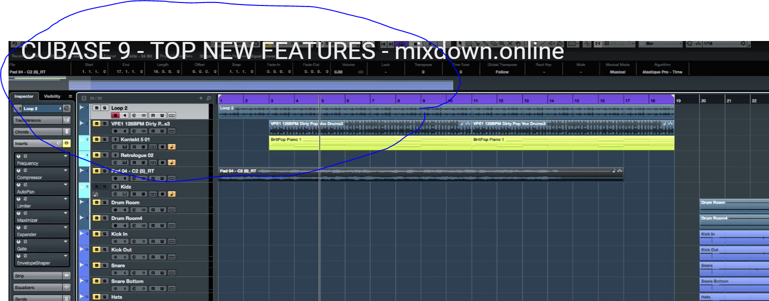769x301 pixels.
Task: Click bar 9 on the timeline ruler
Action: tap(423, 100)
